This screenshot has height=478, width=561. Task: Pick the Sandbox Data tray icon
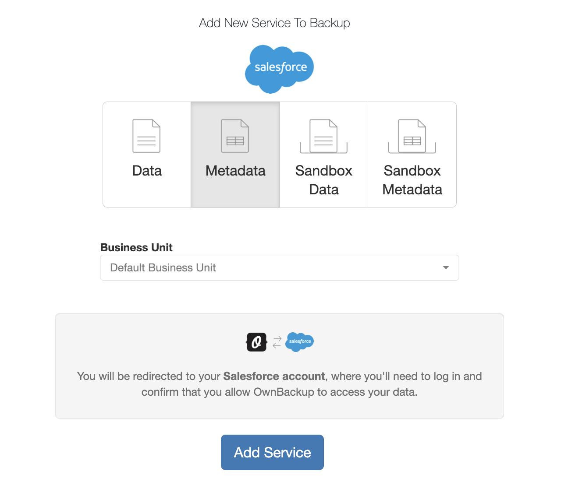click(x=323, y=136)
